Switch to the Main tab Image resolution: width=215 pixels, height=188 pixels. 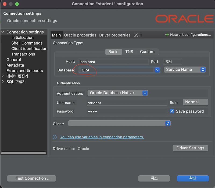(x=56, y=35)
